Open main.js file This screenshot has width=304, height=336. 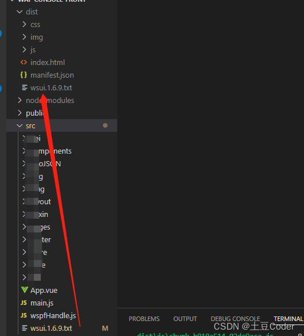(x=42, y=303)
